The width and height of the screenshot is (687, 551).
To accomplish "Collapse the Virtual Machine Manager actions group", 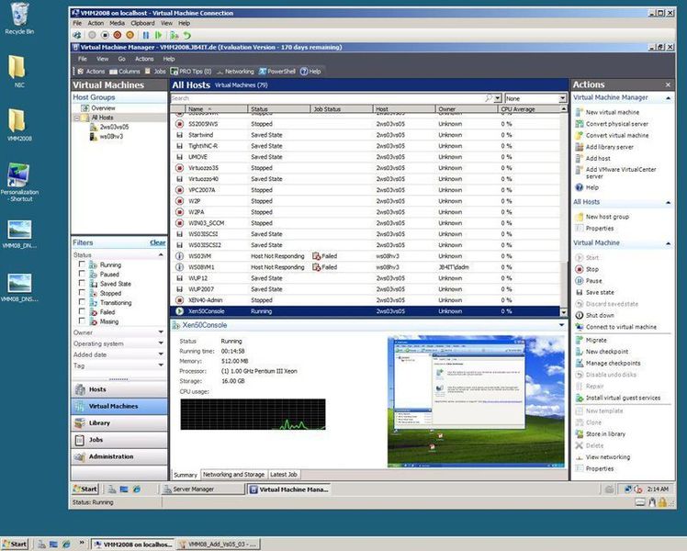I will coord(668,98).
